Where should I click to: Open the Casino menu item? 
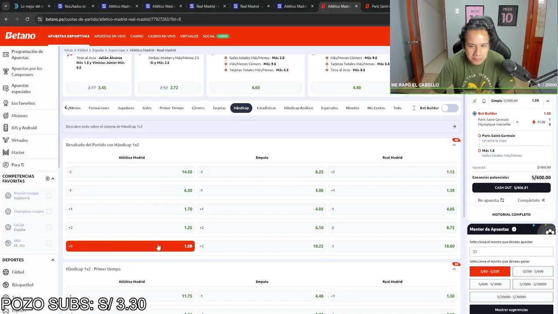[x=137, y=36]
